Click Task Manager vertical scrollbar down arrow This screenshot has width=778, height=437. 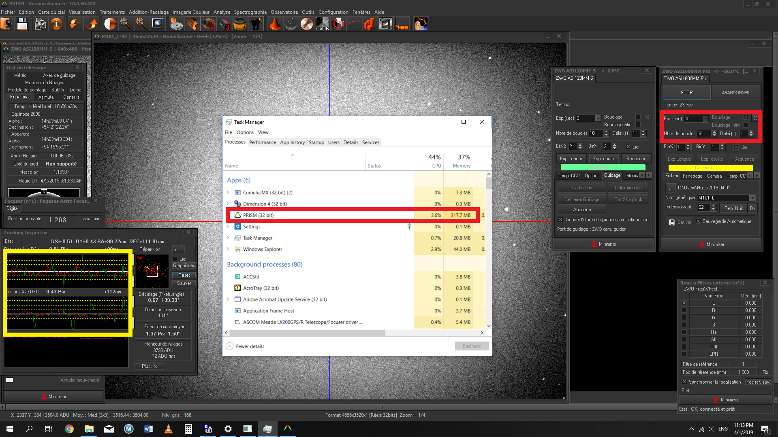pos(489,326)
